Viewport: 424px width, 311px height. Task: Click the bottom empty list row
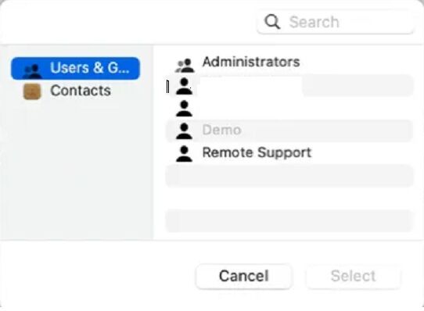click(289, 221)
